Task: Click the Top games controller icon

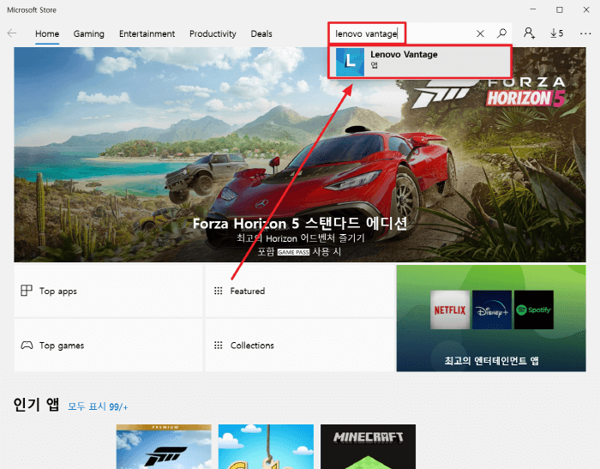Action: [27, 346]
